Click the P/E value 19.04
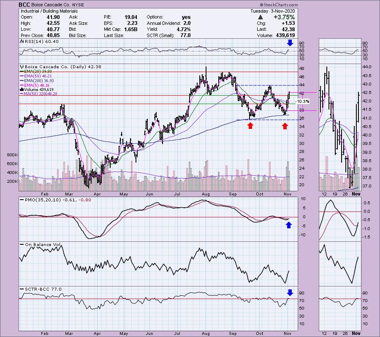 coord(131,17)
